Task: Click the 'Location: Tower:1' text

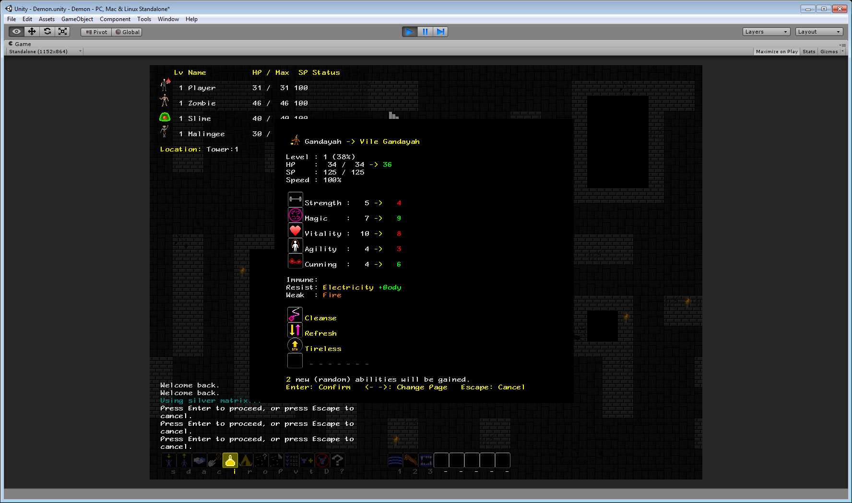Action: pos(199,149)
